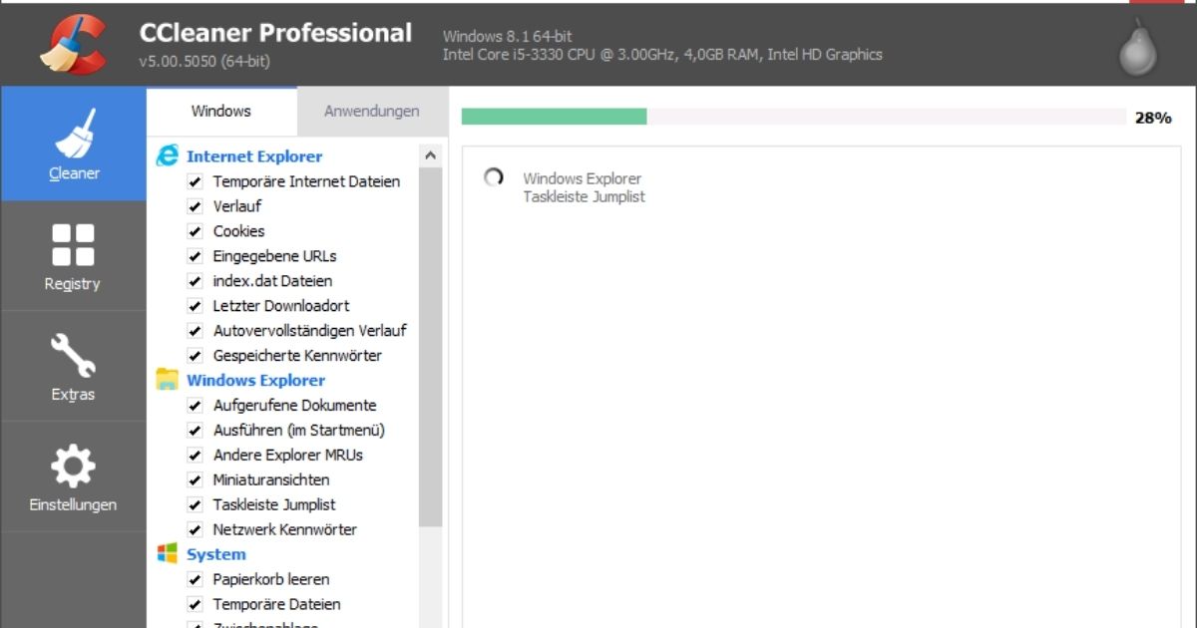Collapse the System section header
This screenshot has width=1197, height=628.
215,554
